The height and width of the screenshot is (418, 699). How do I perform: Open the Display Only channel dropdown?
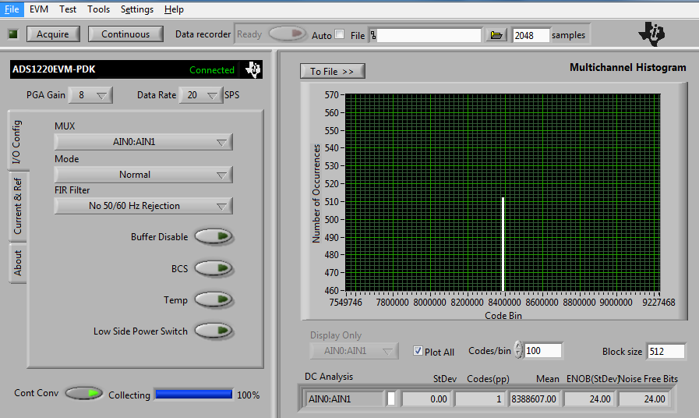coord(355,351)
